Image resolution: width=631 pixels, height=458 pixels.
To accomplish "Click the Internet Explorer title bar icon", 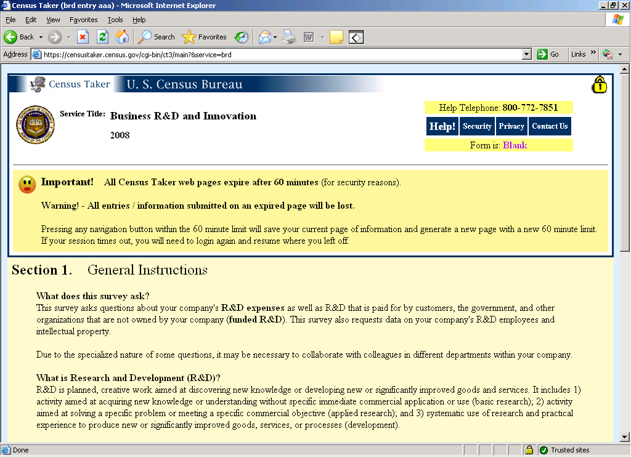I will (x=5, y=5).
